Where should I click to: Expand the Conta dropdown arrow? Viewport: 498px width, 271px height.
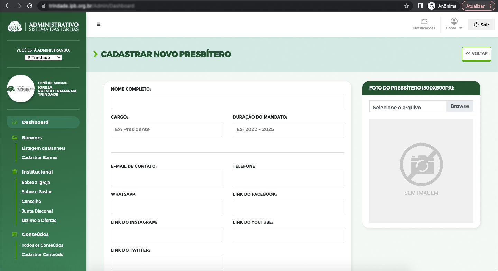click(461, 28)
